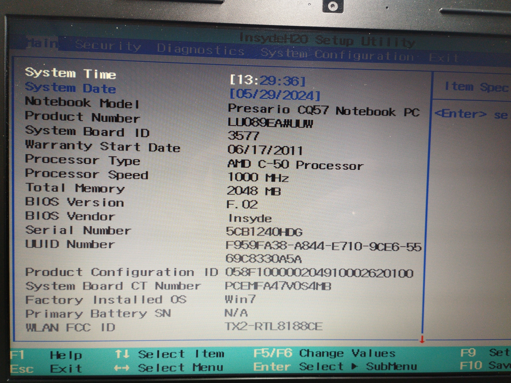Click AMD C-50 Processor value
The image size is (511, 383).
tap(295, 165)
